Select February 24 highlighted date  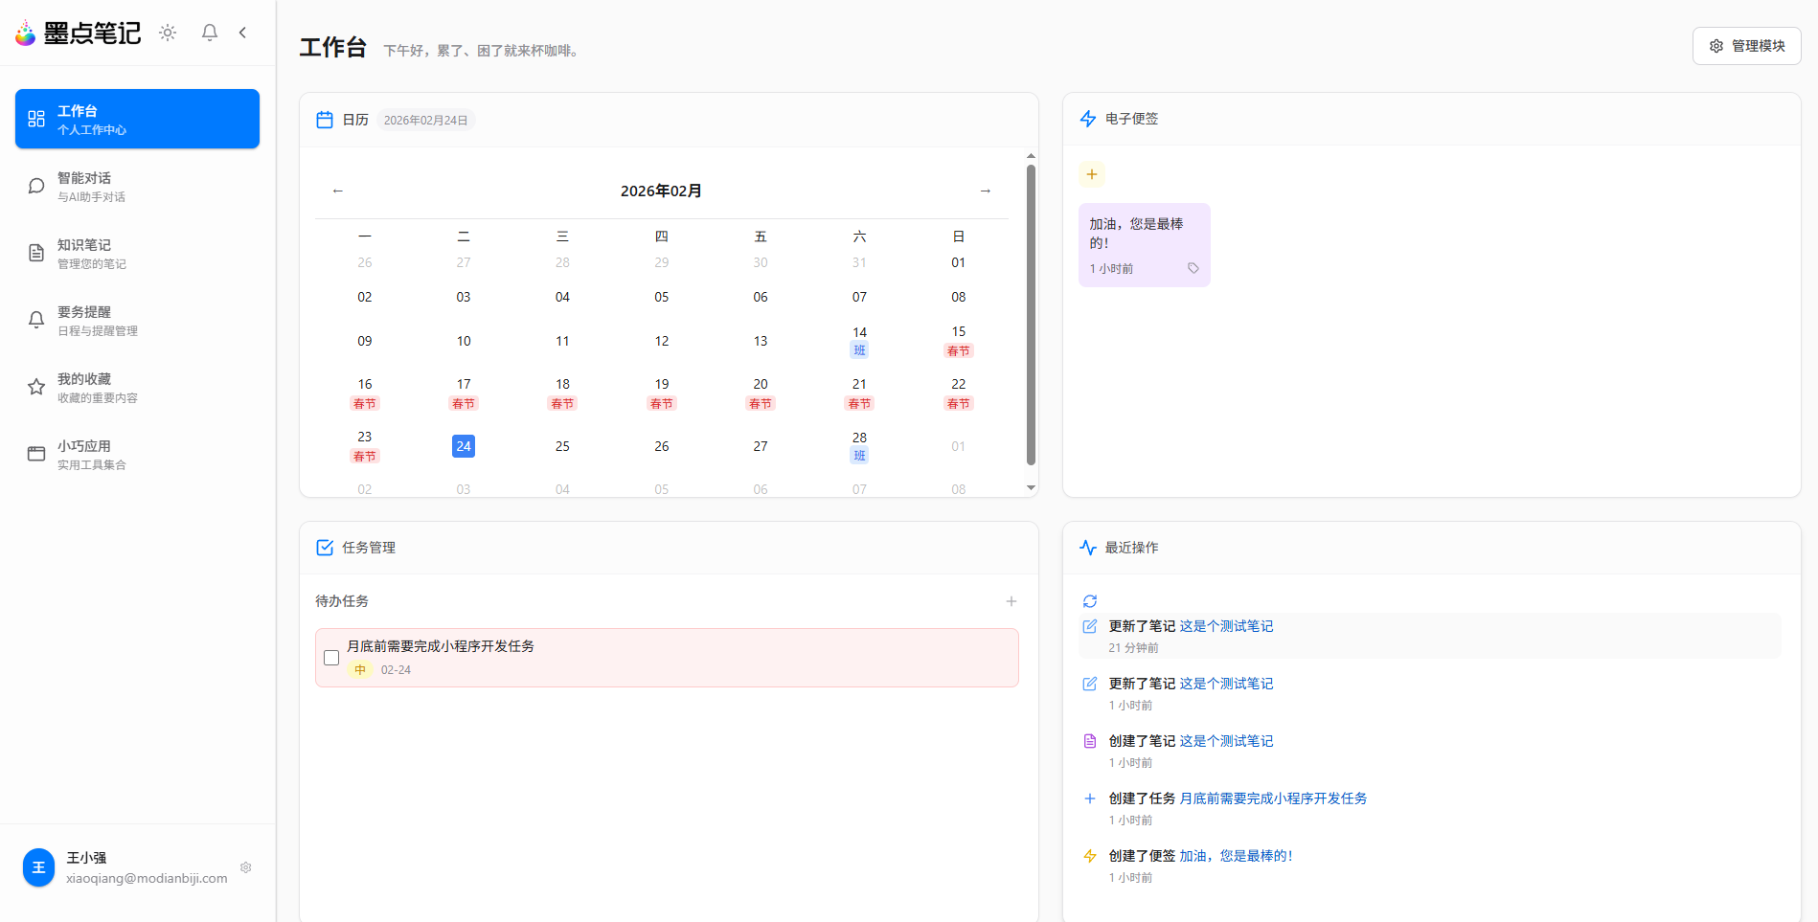pos(464,446)
